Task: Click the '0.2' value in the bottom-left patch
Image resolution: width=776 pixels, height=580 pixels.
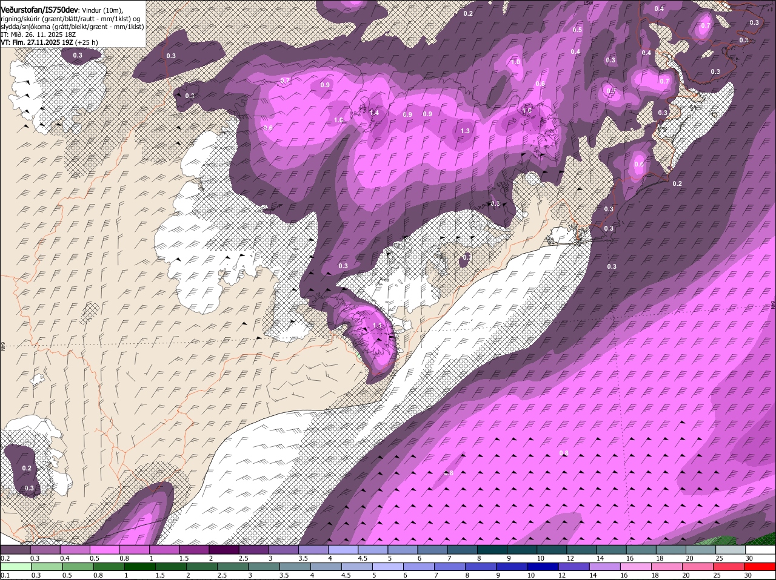Action: (27, 469)
